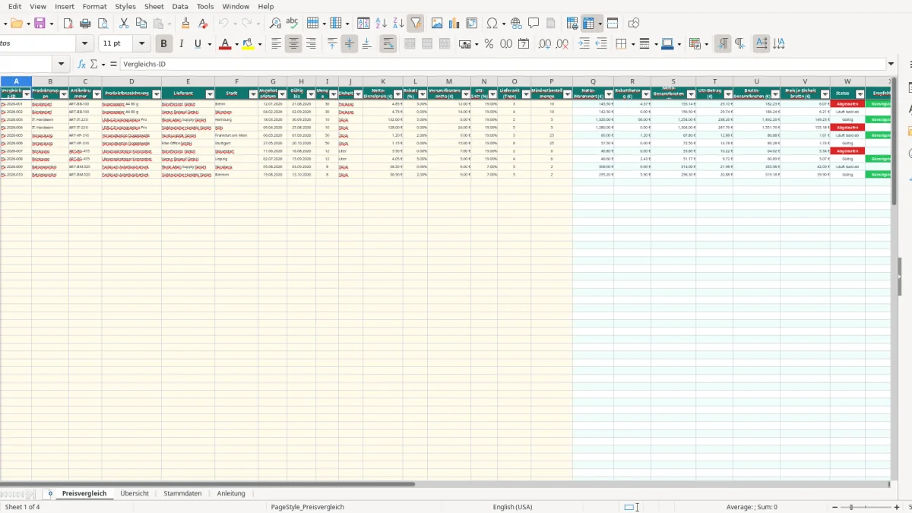Apply the blue cell background color
This screenshot has width=912, height=513.
(667, 44)
